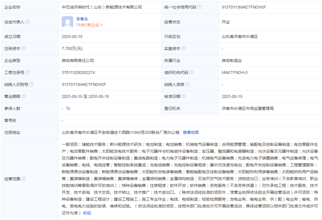Select the 行政区划 value 山东省济南市长清区
322x220 pixels.
(x=240, y=37)
